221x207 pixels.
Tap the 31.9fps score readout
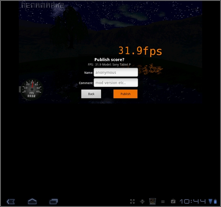tap(140, 51)
